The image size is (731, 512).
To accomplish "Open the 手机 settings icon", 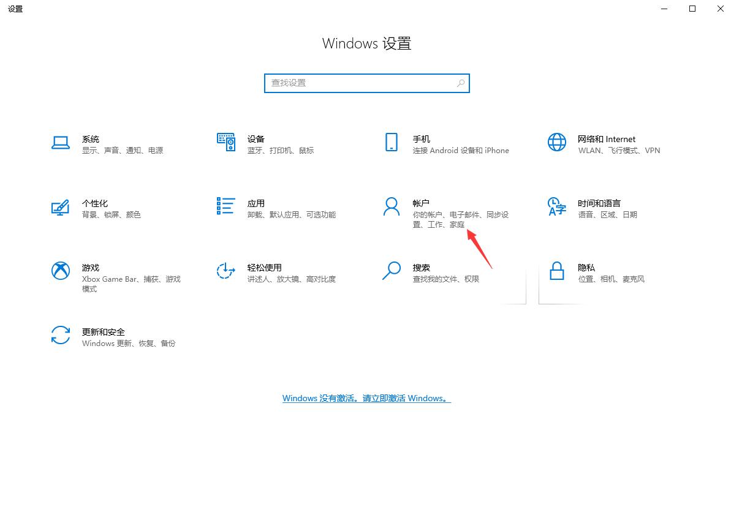I will [x=391, y=142].
